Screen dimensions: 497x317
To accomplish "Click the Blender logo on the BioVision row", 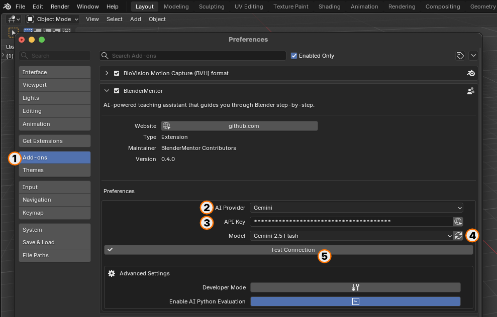I will pyautogui.click(x=471, y=73).
